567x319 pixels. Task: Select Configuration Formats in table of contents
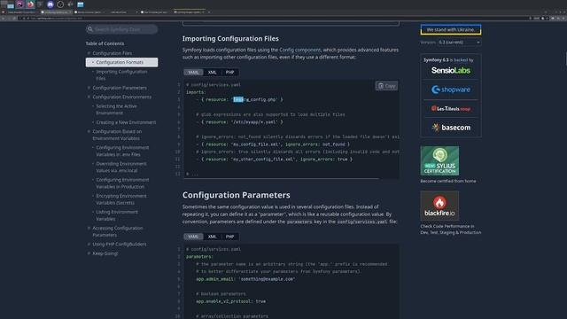121,62
